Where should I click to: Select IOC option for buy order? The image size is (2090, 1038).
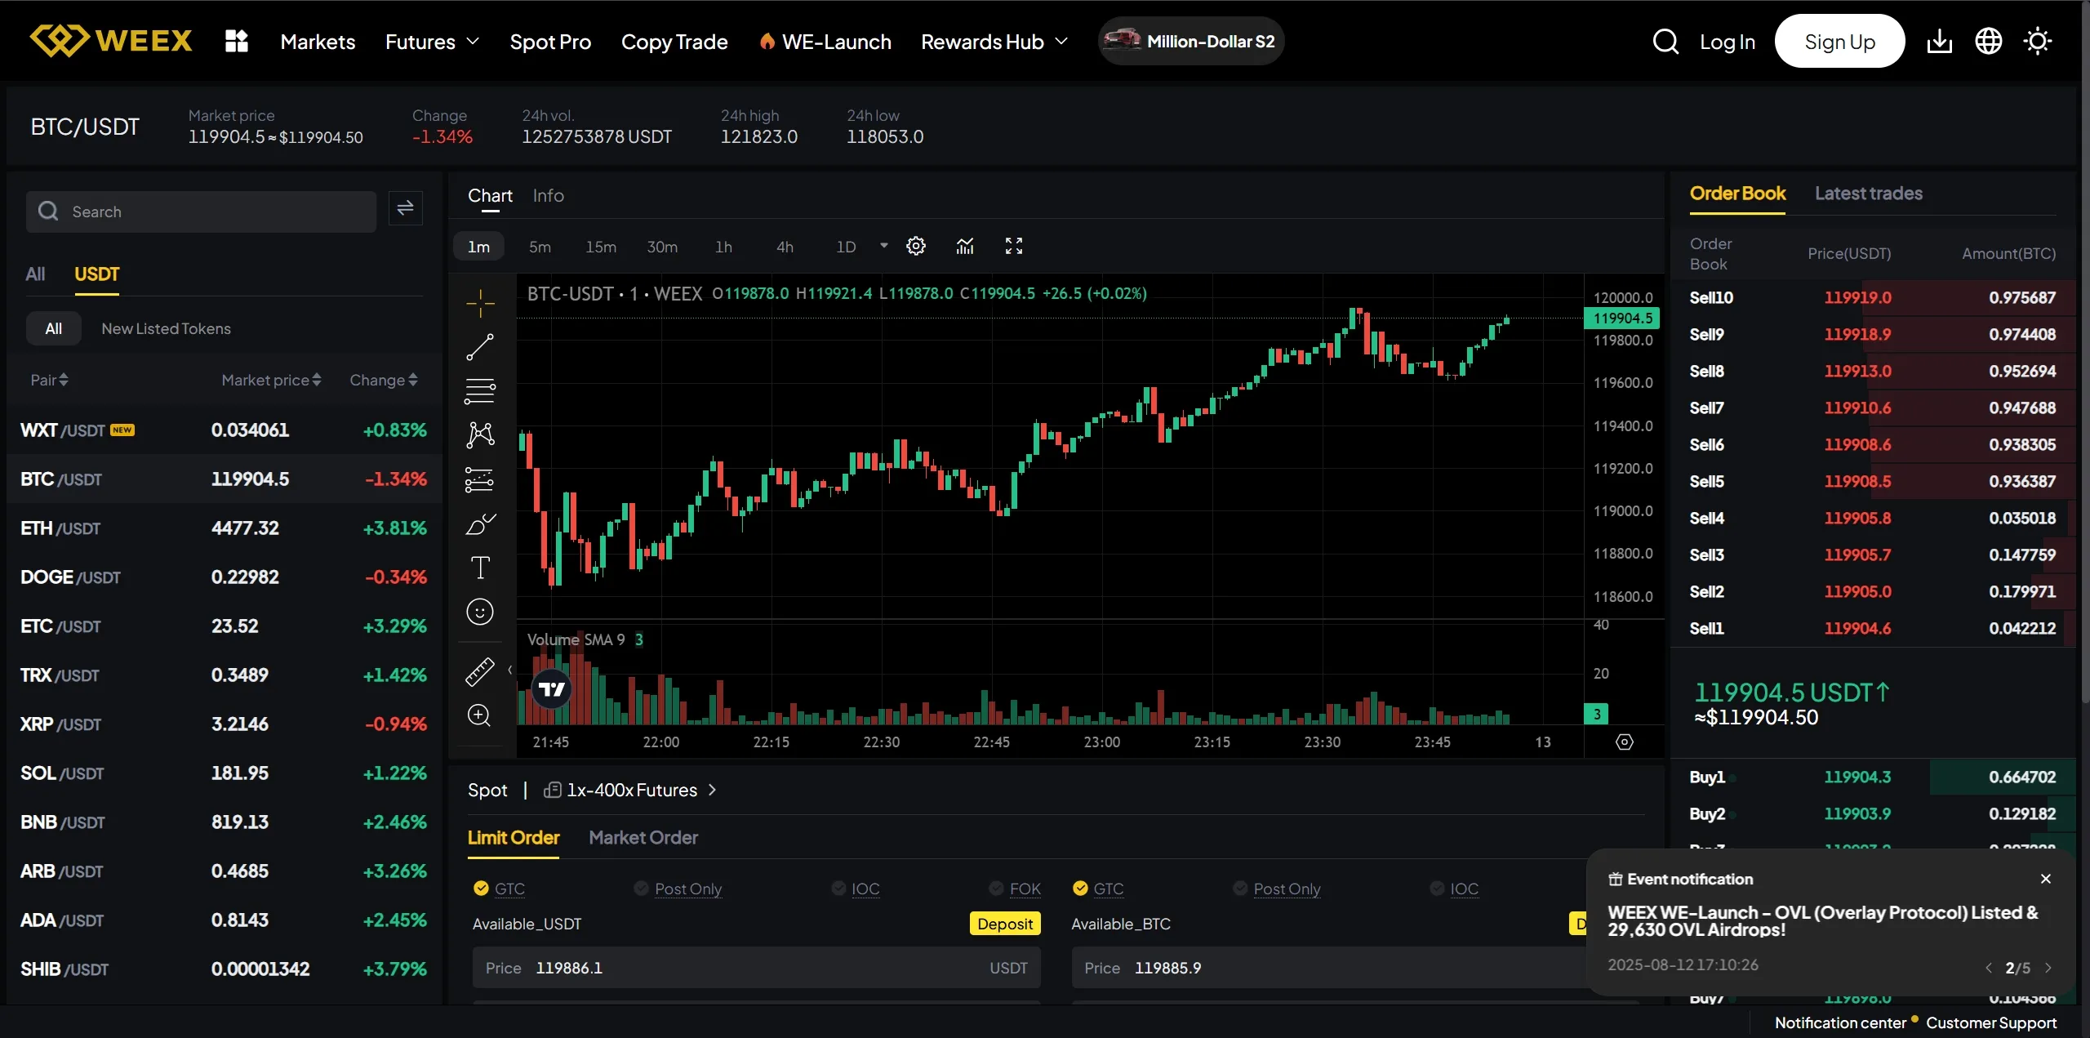point(856,889)
